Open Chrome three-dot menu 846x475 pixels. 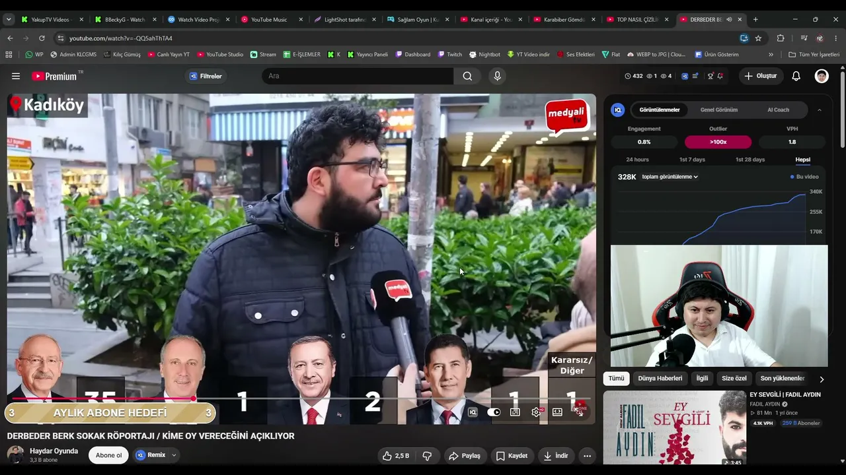pyautogui.click(x=836, y=38)
